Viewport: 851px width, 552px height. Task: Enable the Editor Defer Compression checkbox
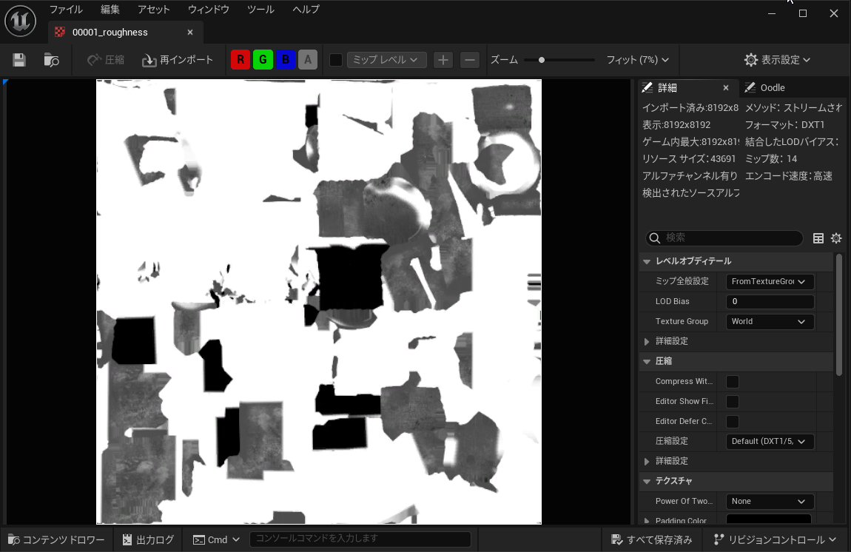pyautogui.click(x=732, y=422)
